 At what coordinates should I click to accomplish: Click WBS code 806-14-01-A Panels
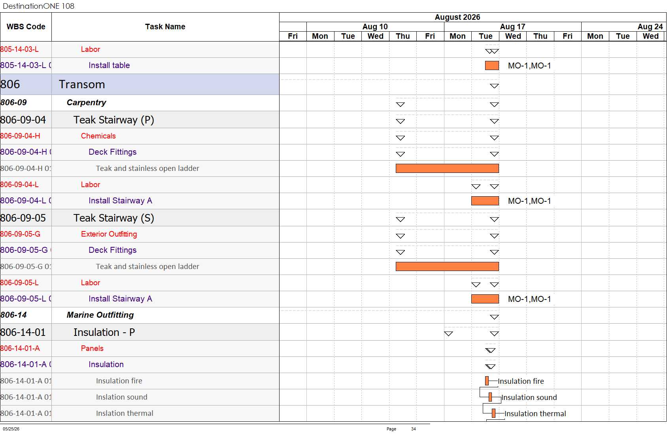pyautogui.click(x=20, y=349)
